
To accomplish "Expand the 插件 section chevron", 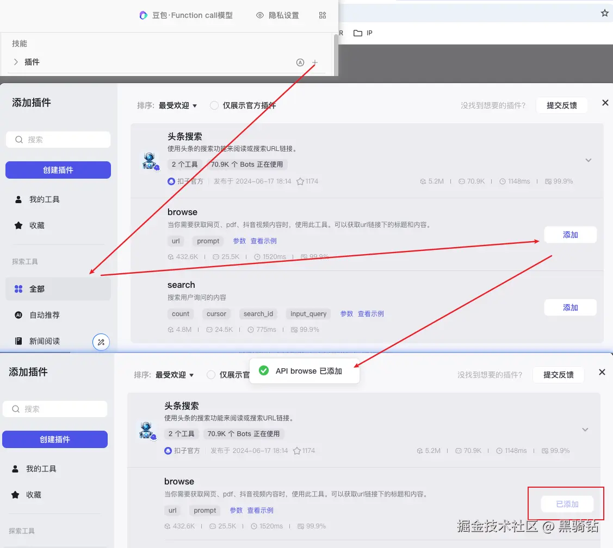I will [x=16, y=62].
